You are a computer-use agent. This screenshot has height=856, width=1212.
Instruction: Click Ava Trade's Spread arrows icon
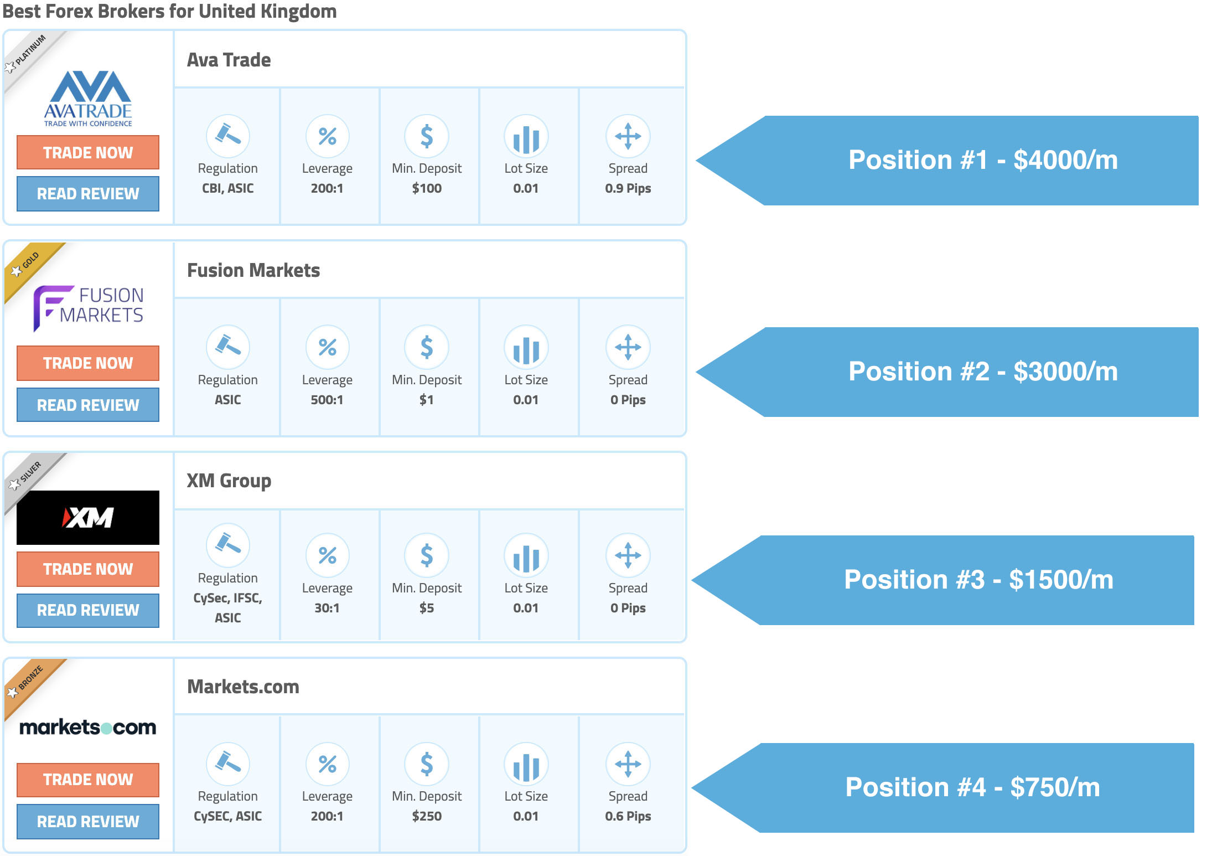coord(628,136)
